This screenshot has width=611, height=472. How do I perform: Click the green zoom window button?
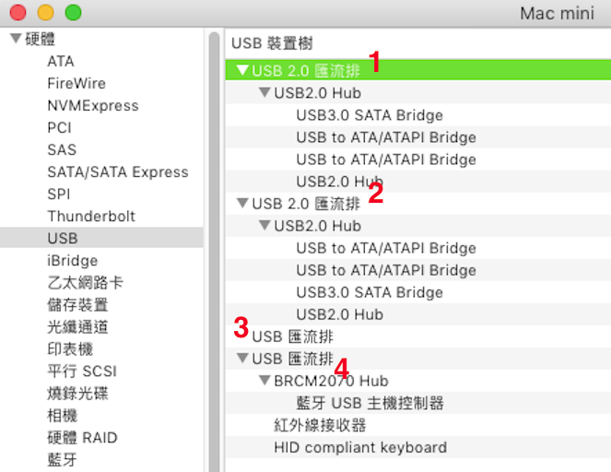click(x=73, y=13)
